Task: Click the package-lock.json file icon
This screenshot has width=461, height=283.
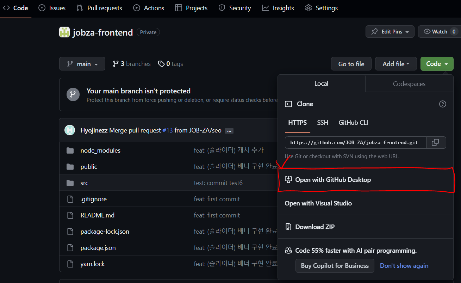Action: pyautogui.click(x=70, y=232)
